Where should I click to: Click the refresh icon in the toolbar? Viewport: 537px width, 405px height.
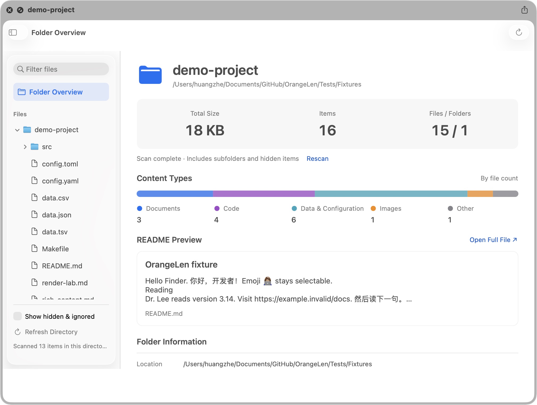519,32
